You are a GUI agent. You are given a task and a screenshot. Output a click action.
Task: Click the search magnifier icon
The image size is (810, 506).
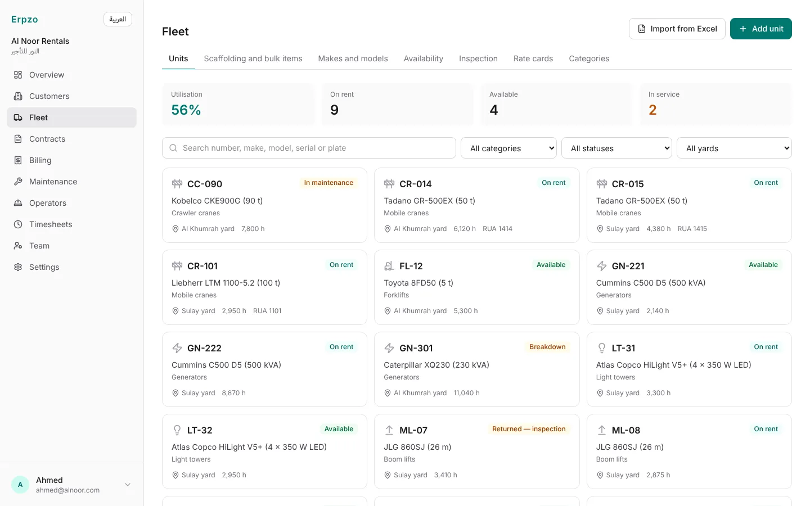173,148
